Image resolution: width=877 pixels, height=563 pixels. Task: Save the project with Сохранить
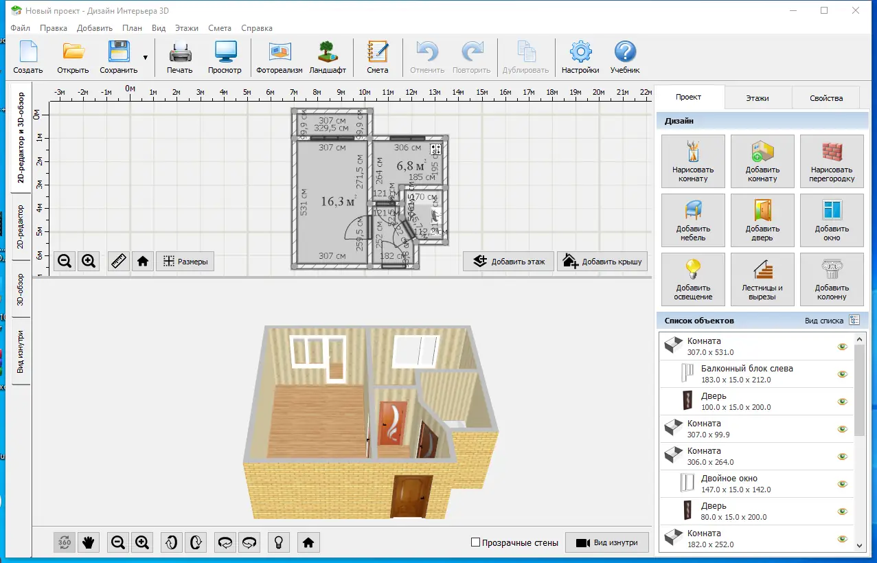119,58
